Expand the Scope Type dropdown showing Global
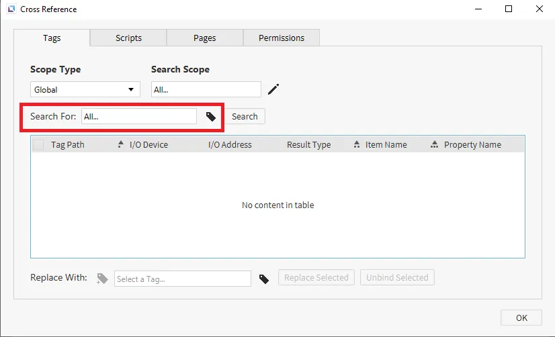Image resolution: width=555 pixels, height=337 pixels. [x=85, y=89]
